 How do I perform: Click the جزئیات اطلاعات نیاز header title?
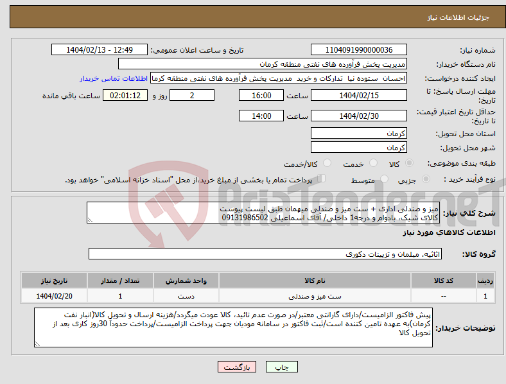pyautogui.click(x=458, y=17)
